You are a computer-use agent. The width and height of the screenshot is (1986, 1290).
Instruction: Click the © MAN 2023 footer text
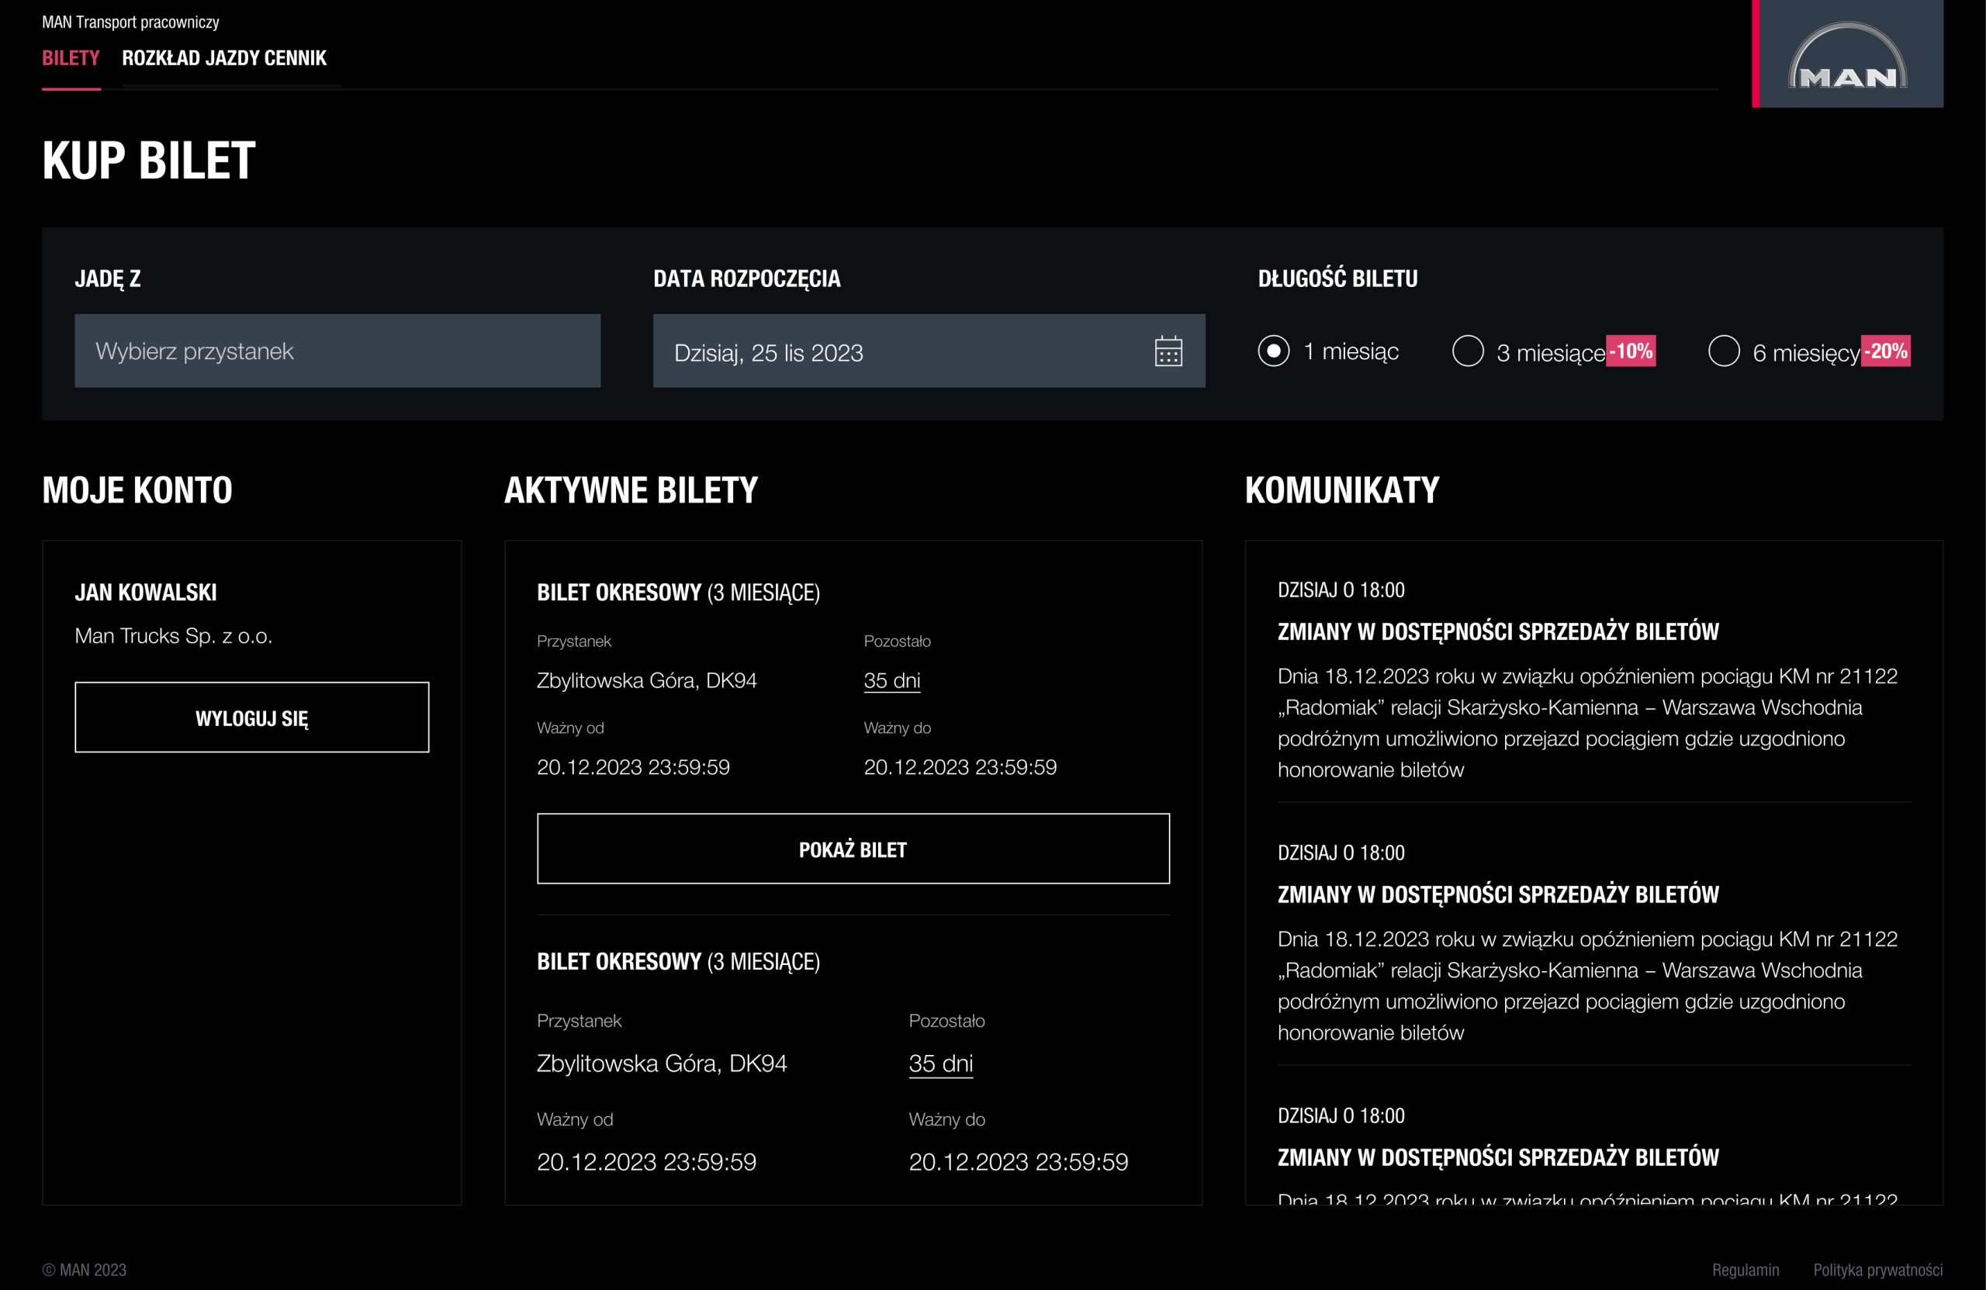pyautogui.click(x=85, y=1270)
